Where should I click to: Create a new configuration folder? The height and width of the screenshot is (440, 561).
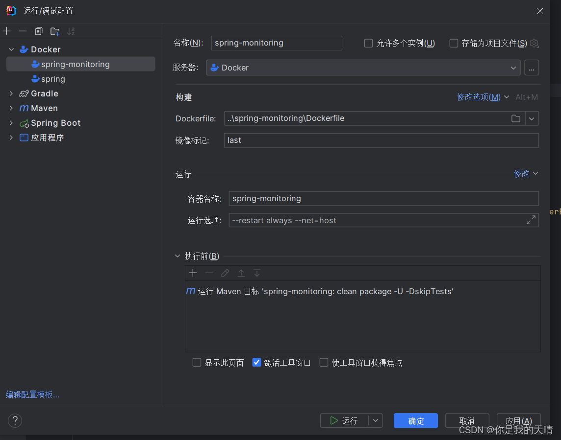pyautogui.click(x=55, y=31)
